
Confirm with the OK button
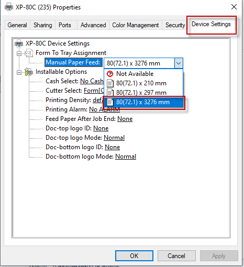(x=134, y=256)
